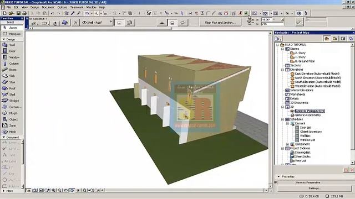Collapse the Stories tree node
Image resolution: width=355 pixels, height=199 pixels.
coord(282,49)
